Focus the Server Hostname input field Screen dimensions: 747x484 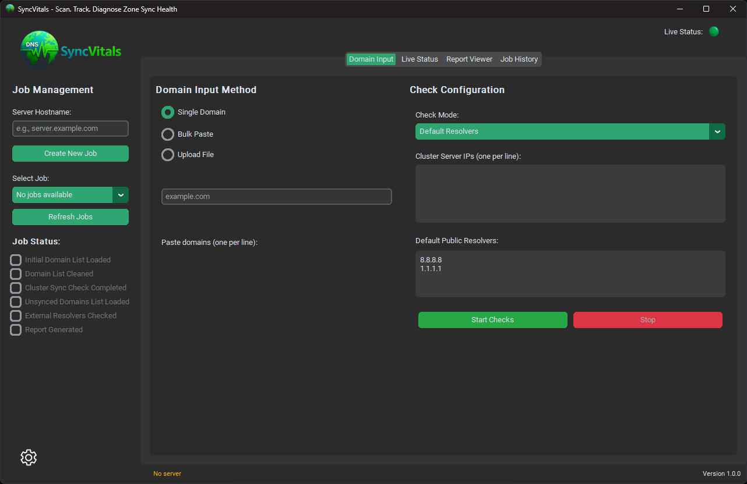pos(71,129)
